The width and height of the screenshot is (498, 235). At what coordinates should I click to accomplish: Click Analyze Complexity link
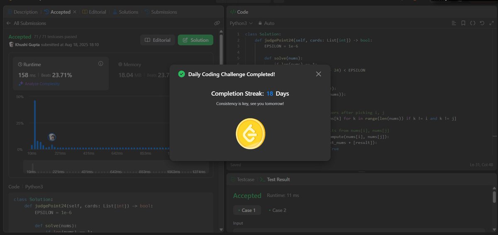(39, 84)
